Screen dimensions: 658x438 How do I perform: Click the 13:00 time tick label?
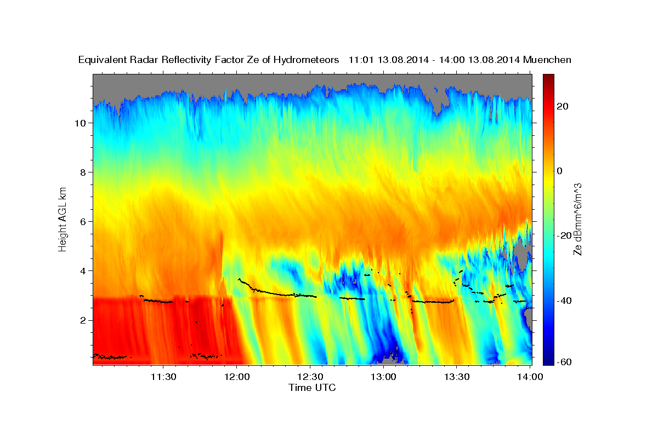click(x=383, y=377)
